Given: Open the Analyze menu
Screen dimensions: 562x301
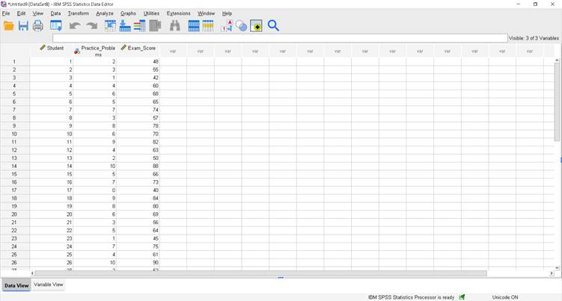Looking at the screenshot, I should pos(105,13).
